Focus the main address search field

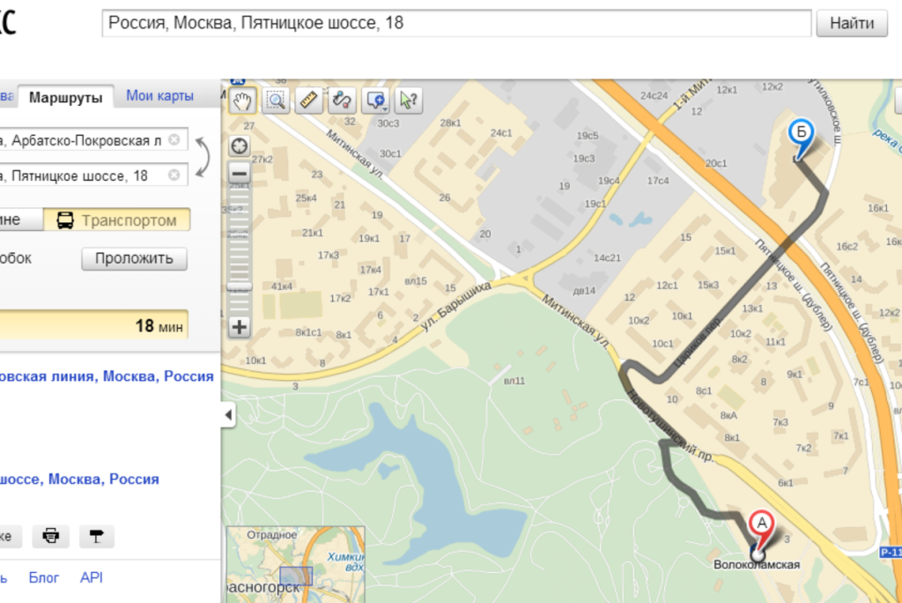(457, 23)
